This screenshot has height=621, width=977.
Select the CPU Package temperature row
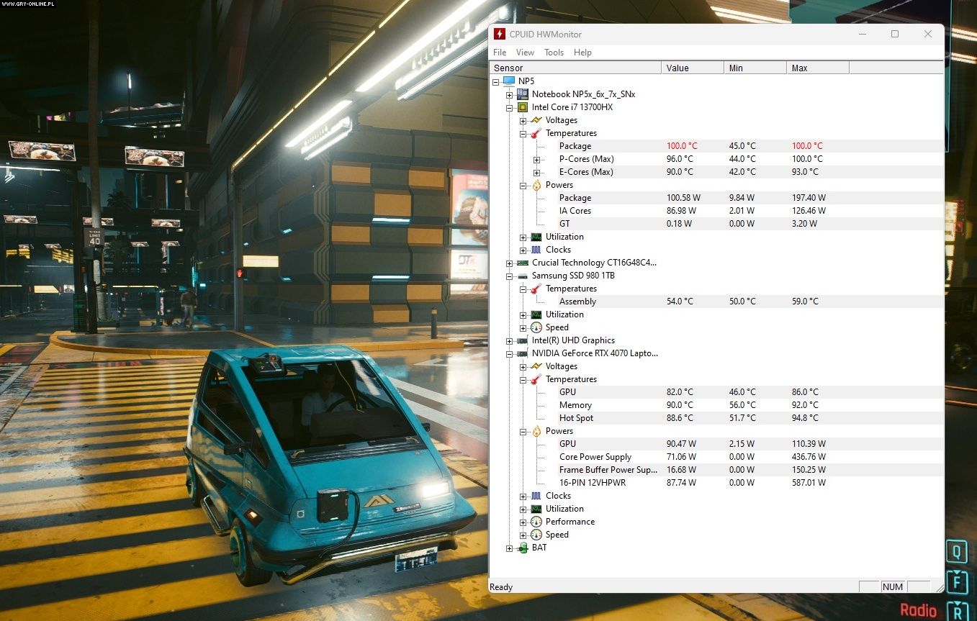tap(575, 146)
